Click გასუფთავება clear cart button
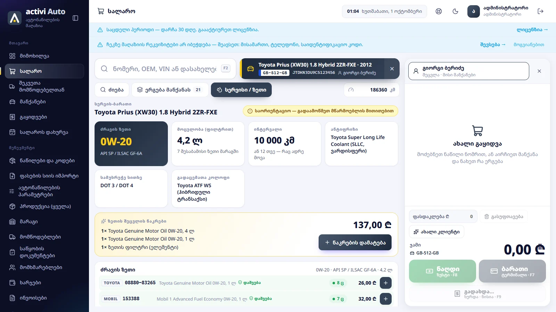556x312 pixels. click(x=504, y=216)
